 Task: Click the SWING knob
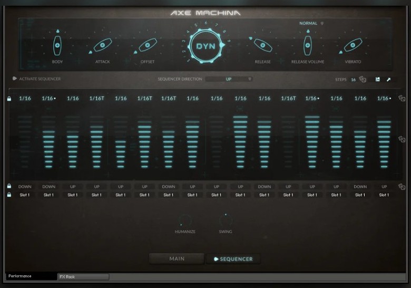[226, 220]
